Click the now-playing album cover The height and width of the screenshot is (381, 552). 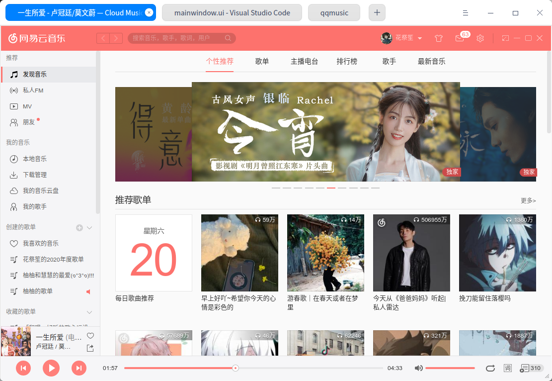(16, 341)
